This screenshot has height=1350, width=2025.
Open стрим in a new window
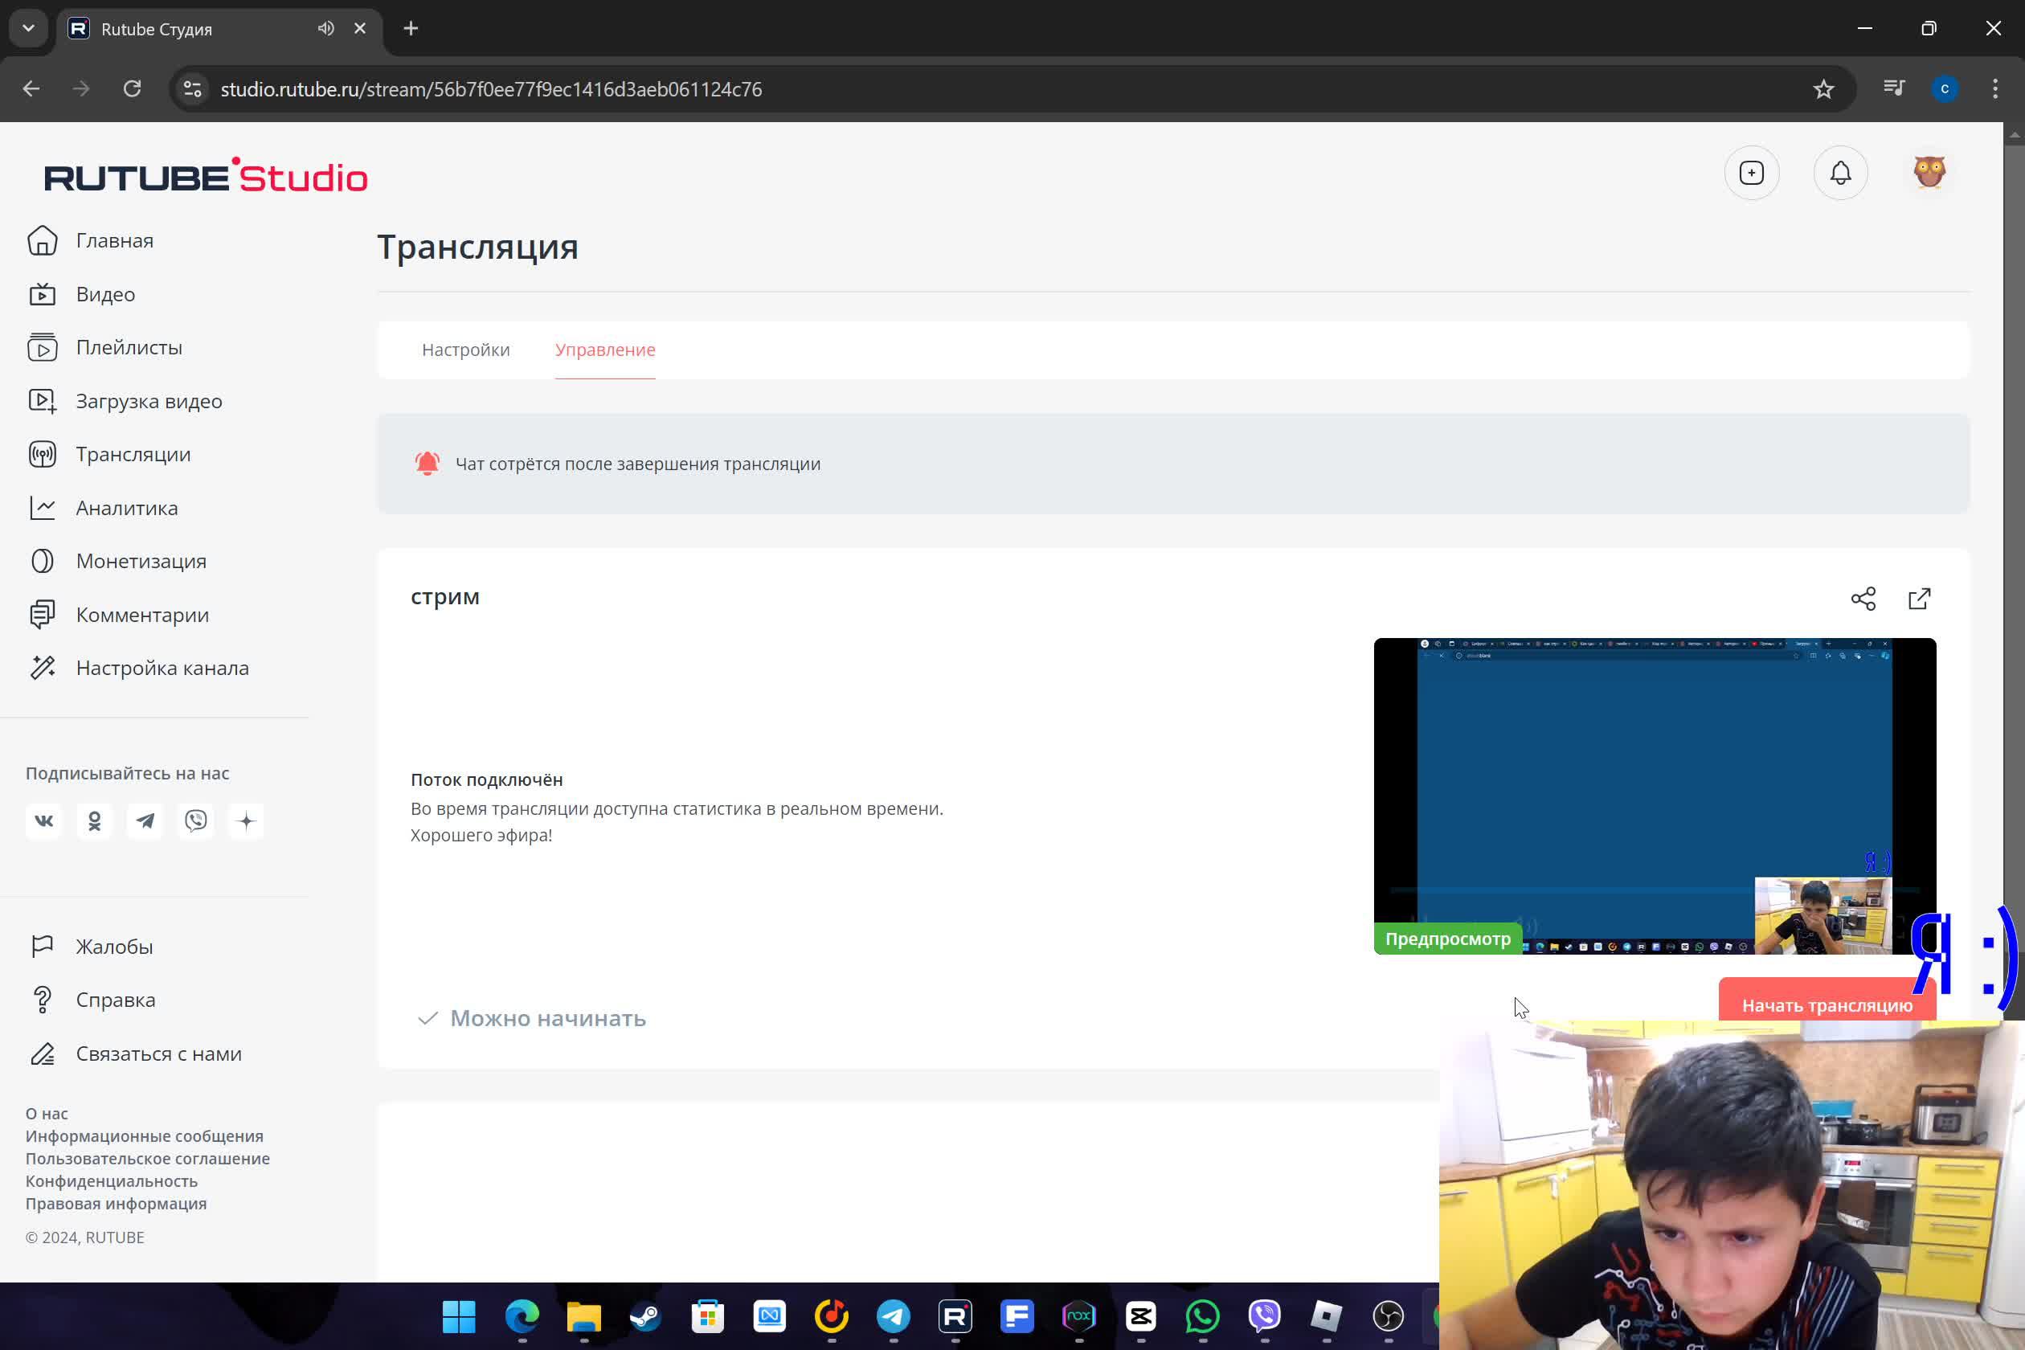[x=1920, y=599]
